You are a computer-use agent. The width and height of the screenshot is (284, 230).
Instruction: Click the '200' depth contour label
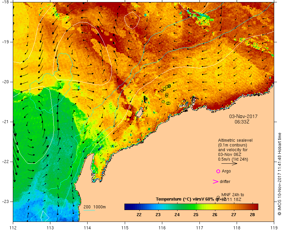point(87,207)
